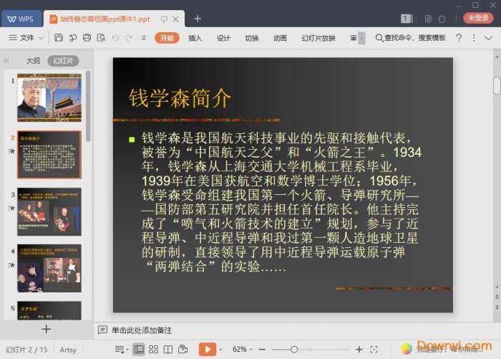Viewport: 501px width, 359px height.
Task: Click the body text paragraph on the slide
Action: pyautogui.click(x=281, y=202)
